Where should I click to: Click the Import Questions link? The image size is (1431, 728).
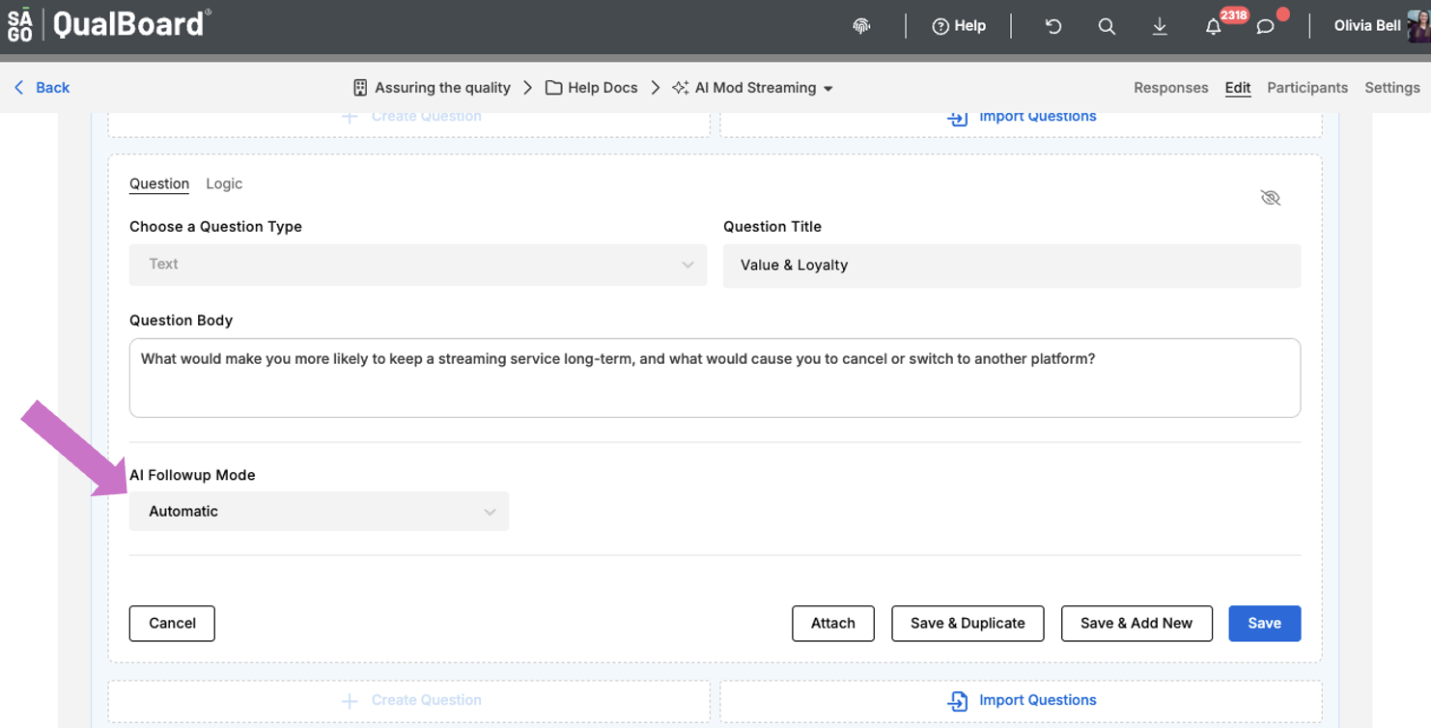click(x=1021, y=700)
